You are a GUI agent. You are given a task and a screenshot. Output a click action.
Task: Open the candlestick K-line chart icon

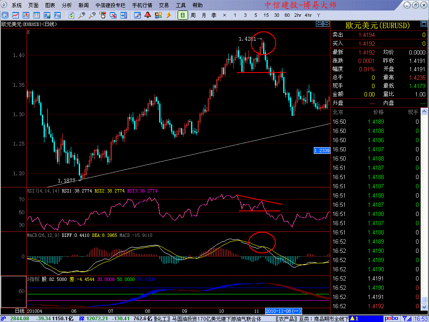tap(26, 16)
